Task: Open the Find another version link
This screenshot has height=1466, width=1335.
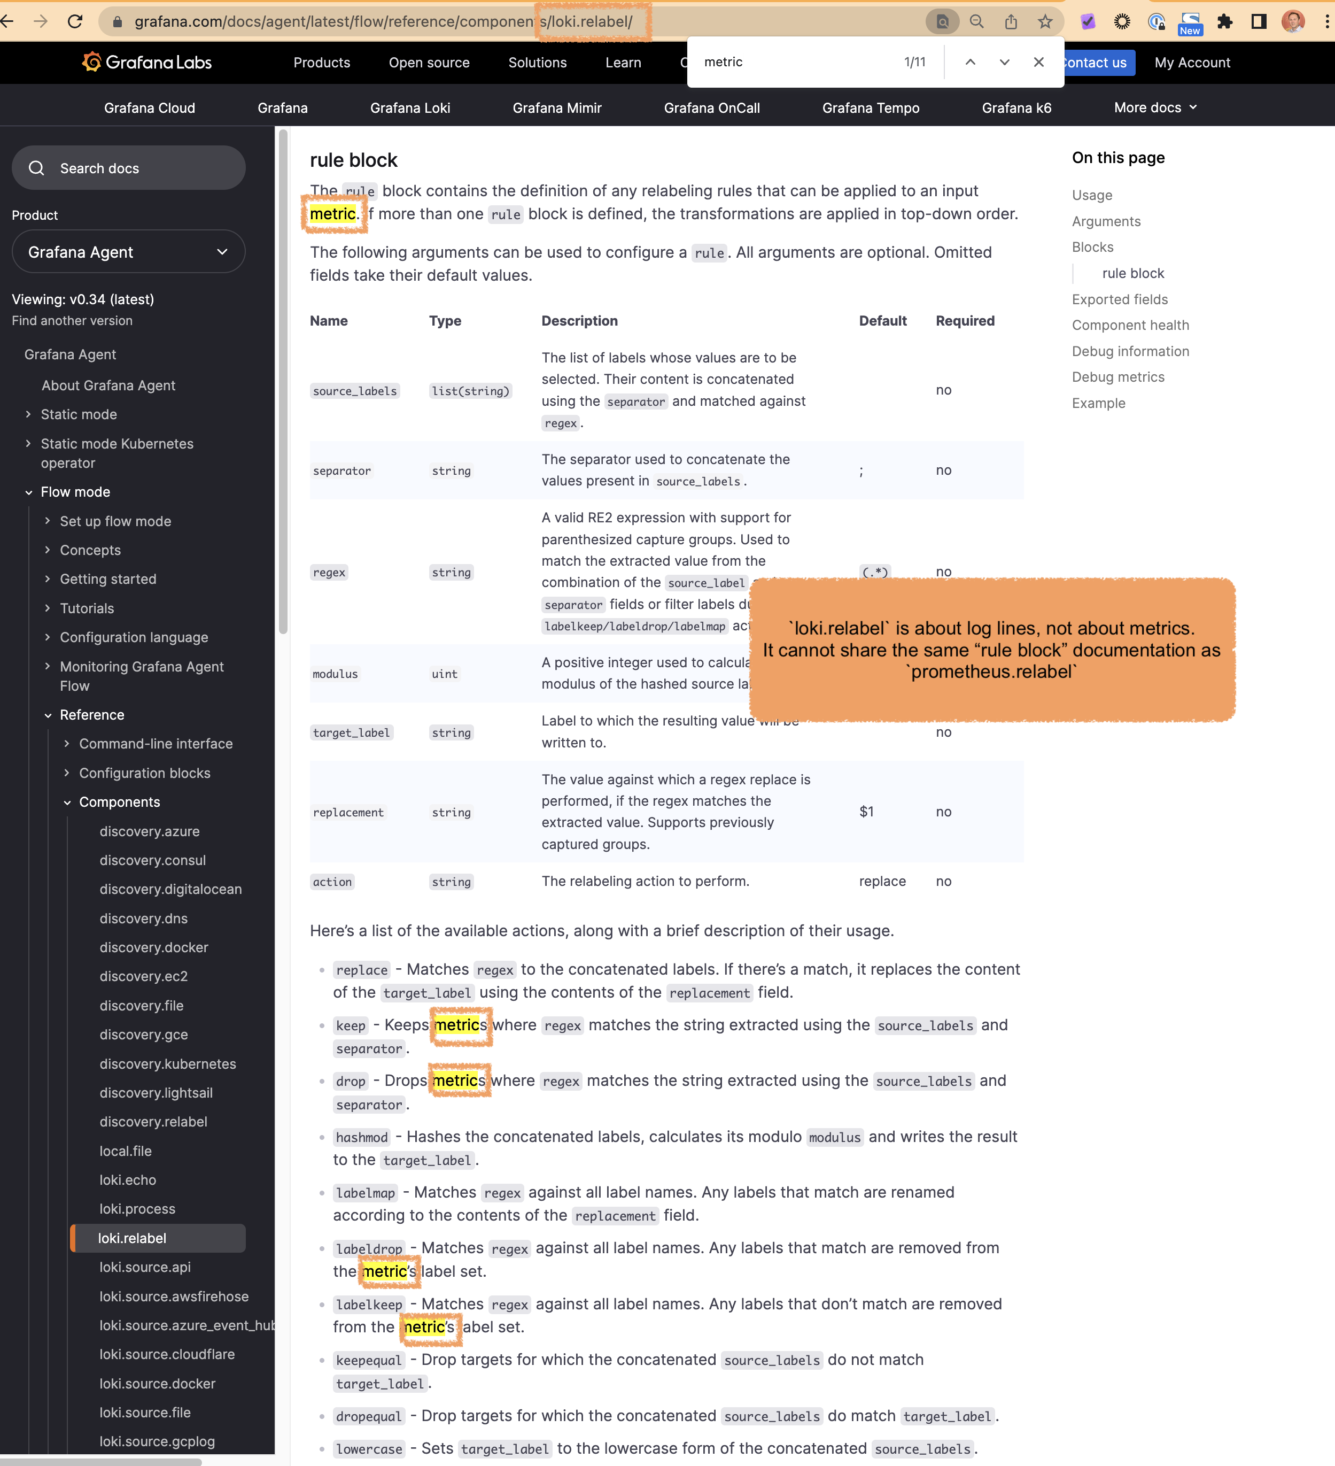Action: pyautogui.click(x=72, y=321)
